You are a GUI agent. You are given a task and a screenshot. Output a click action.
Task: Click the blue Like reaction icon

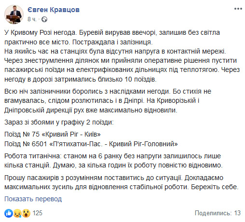pyautogui.click(x=9, y=213)
